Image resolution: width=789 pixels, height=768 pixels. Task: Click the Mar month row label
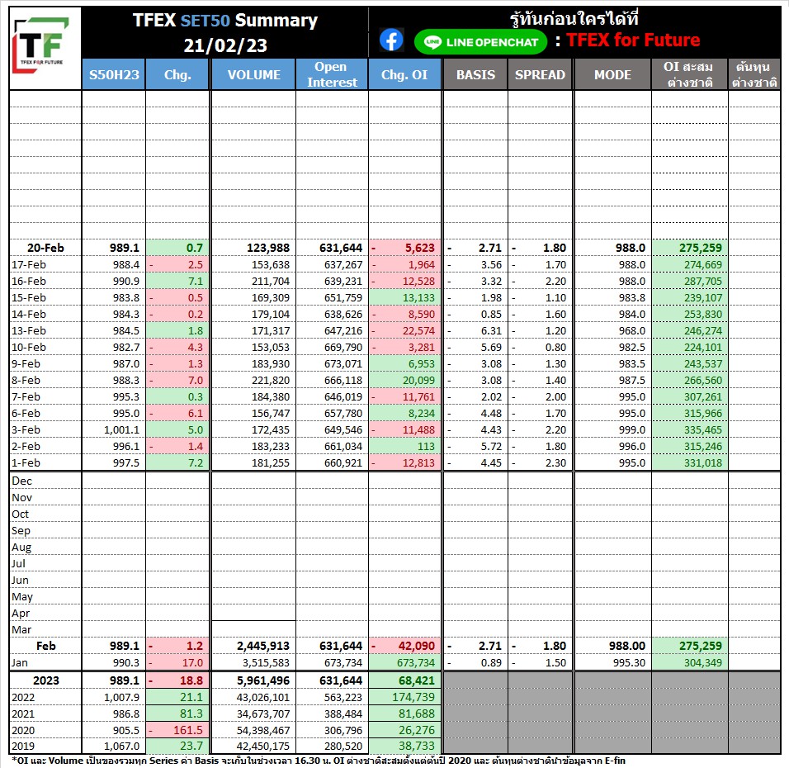[21, 629]
